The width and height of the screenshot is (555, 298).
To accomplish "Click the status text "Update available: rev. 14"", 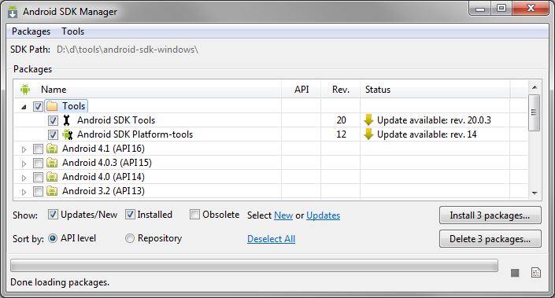I will click(x=427, y=134).
